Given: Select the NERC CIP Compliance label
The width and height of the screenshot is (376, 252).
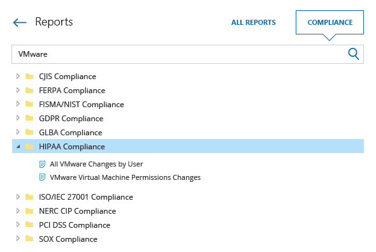Looking at the screenshot, I should tap(78, 211).
